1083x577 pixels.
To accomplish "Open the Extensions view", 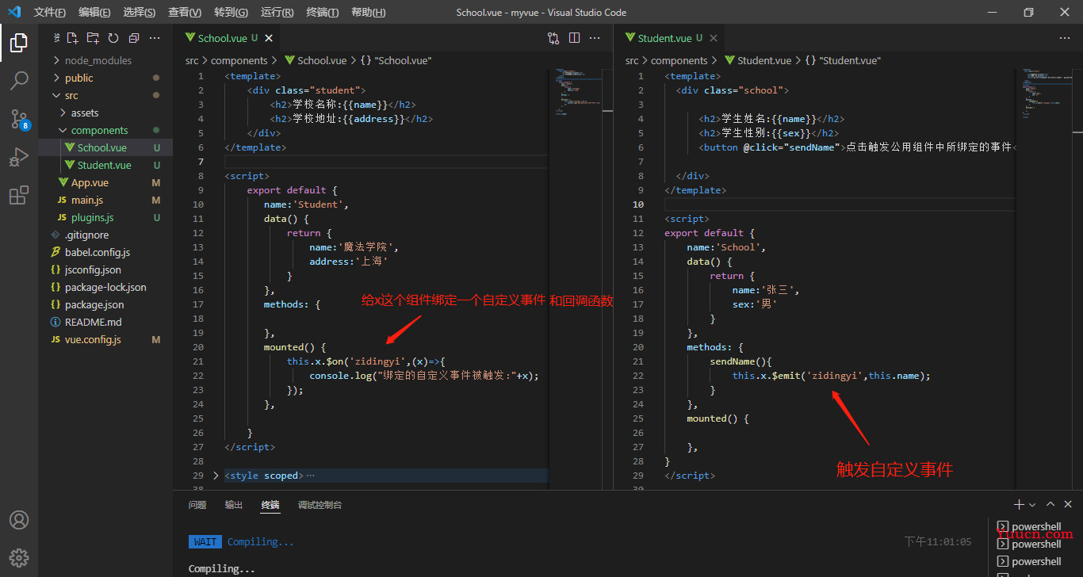I will [x=19, y=196].
